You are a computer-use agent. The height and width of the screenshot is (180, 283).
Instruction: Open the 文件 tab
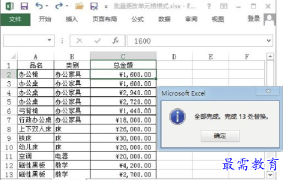coord(15,19)
